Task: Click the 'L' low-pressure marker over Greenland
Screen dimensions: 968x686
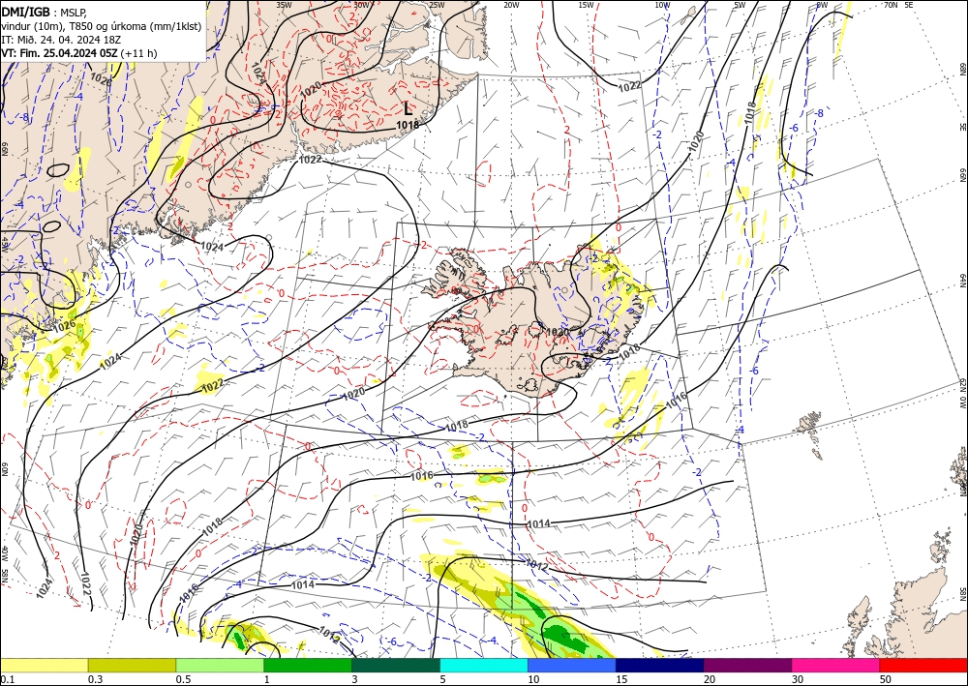Action: (x=408, y=109)
